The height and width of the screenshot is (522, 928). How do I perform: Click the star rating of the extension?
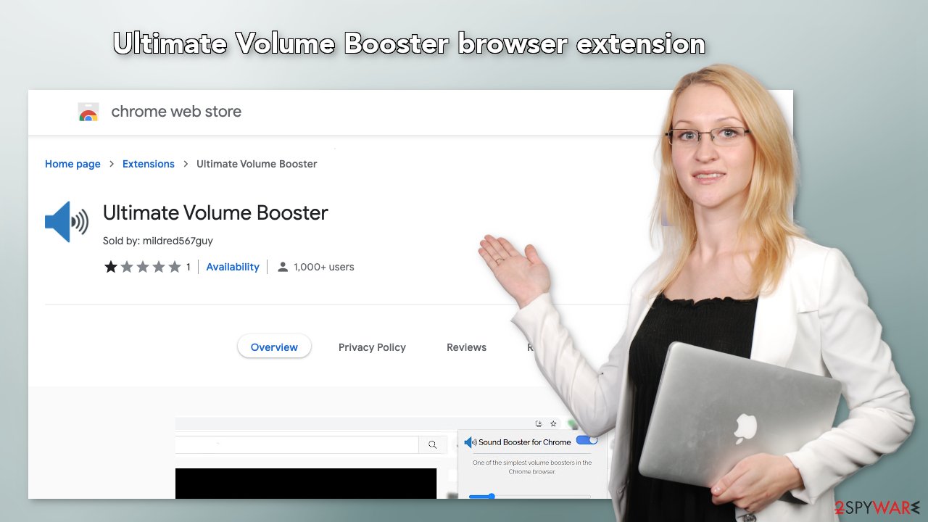click(x=143, y=267)
